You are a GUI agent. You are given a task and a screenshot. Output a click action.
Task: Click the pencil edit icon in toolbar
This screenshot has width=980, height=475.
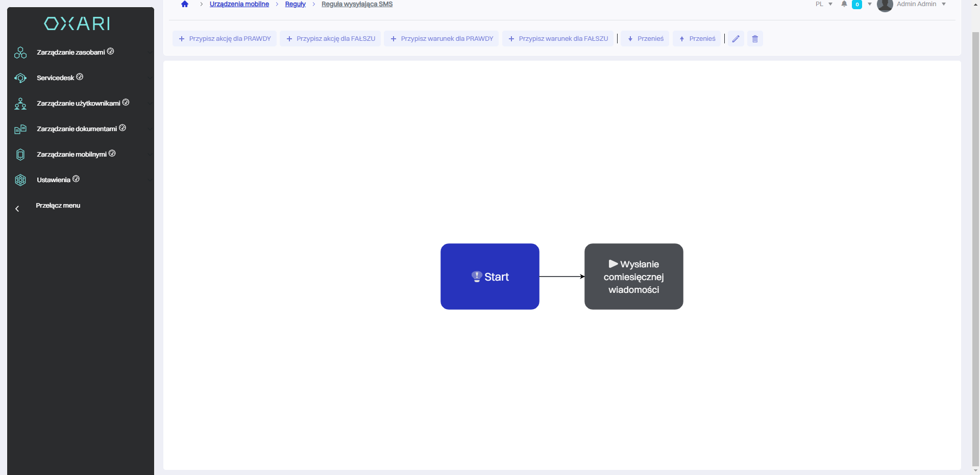pos(736,39)
